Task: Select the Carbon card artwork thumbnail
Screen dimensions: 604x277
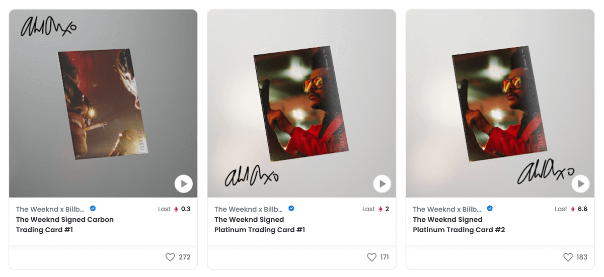Action: coord(103,104)
